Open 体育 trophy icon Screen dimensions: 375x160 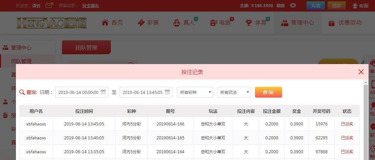pos(249,23)
